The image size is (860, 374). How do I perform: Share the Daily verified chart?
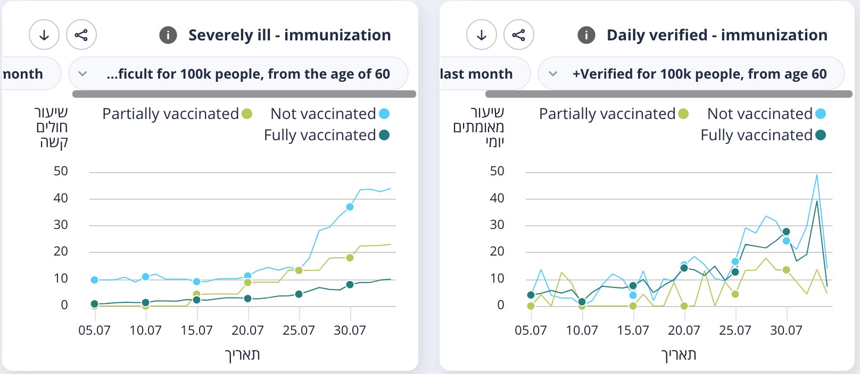[519, 35]
